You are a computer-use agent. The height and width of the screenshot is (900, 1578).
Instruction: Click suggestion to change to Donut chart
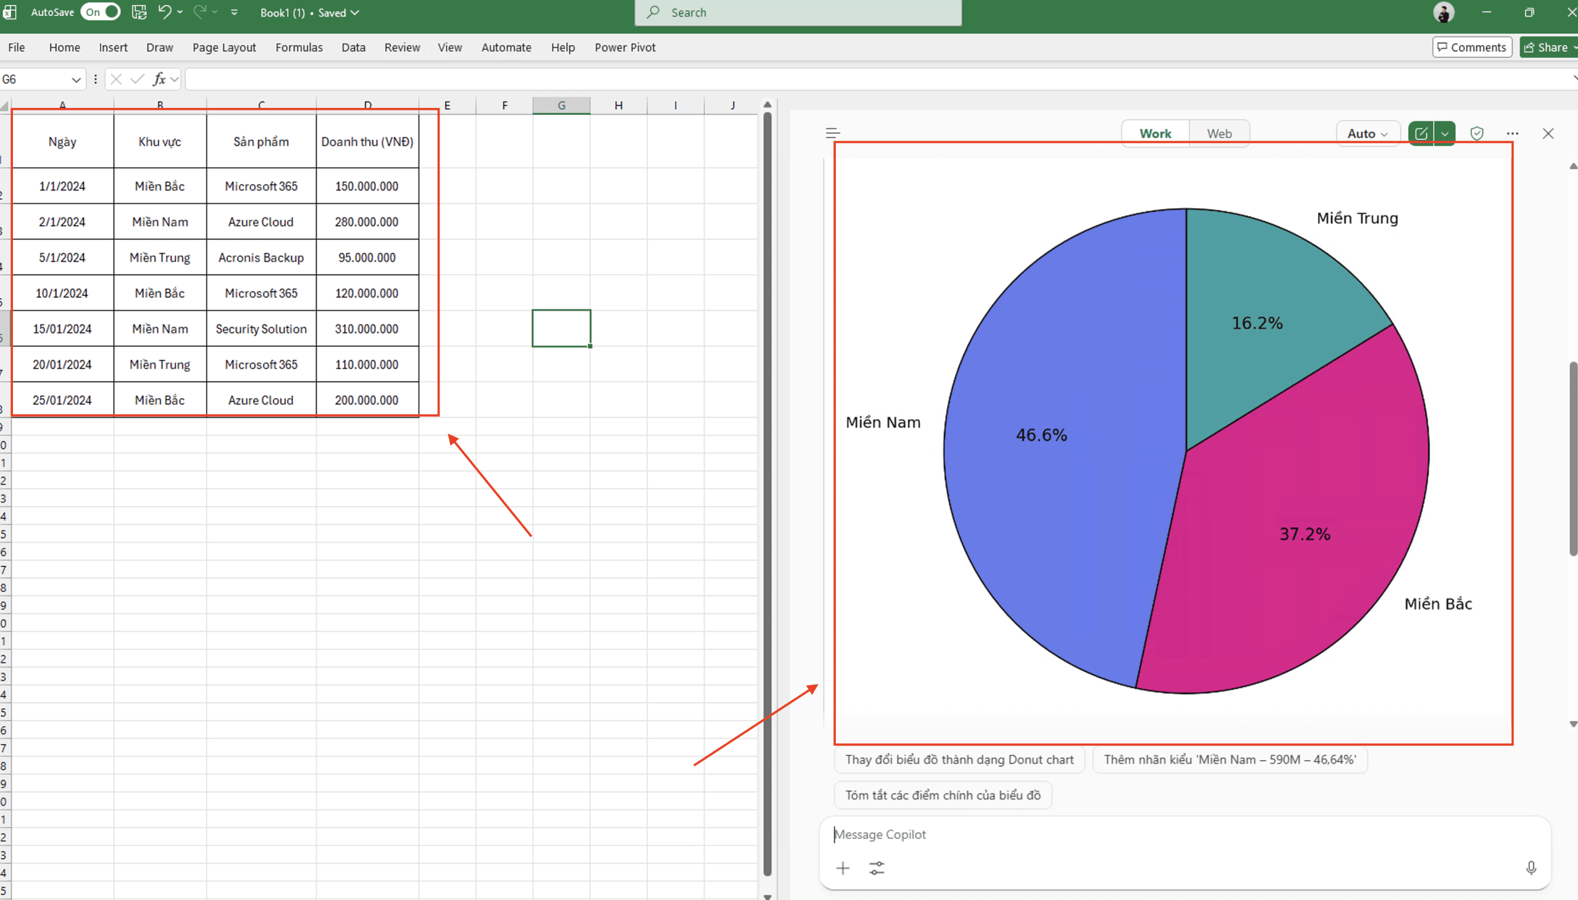click(x=959, y=759)
